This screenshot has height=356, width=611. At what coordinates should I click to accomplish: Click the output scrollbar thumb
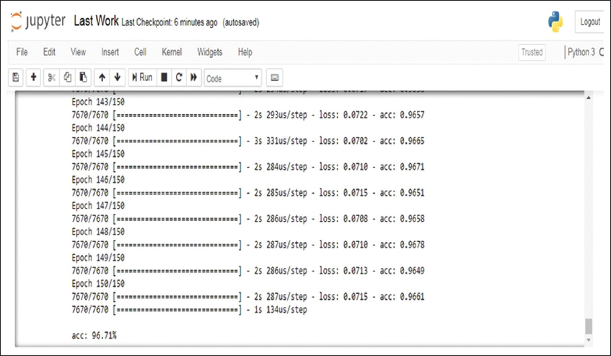tap(589, 326)
